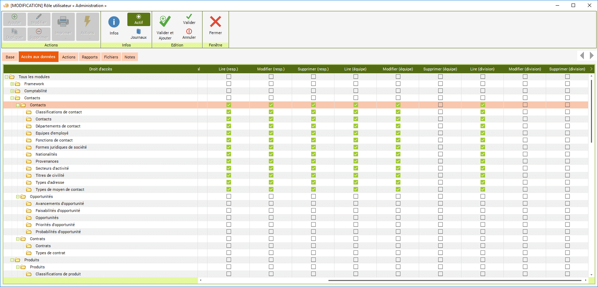Click the green Valider checkmark
The image size is (598, 287).
pyautogui.click(x=189, y=17)
